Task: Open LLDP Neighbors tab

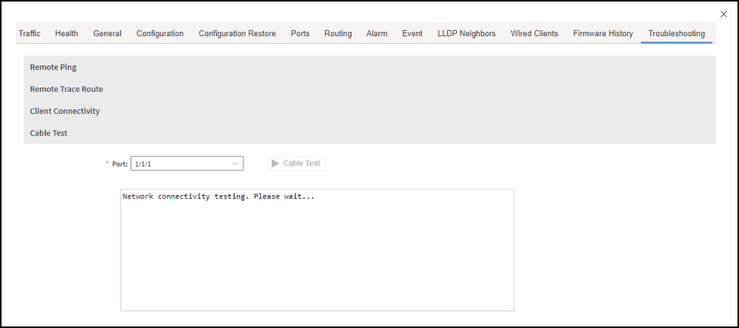Action: (x=467, y=33)
